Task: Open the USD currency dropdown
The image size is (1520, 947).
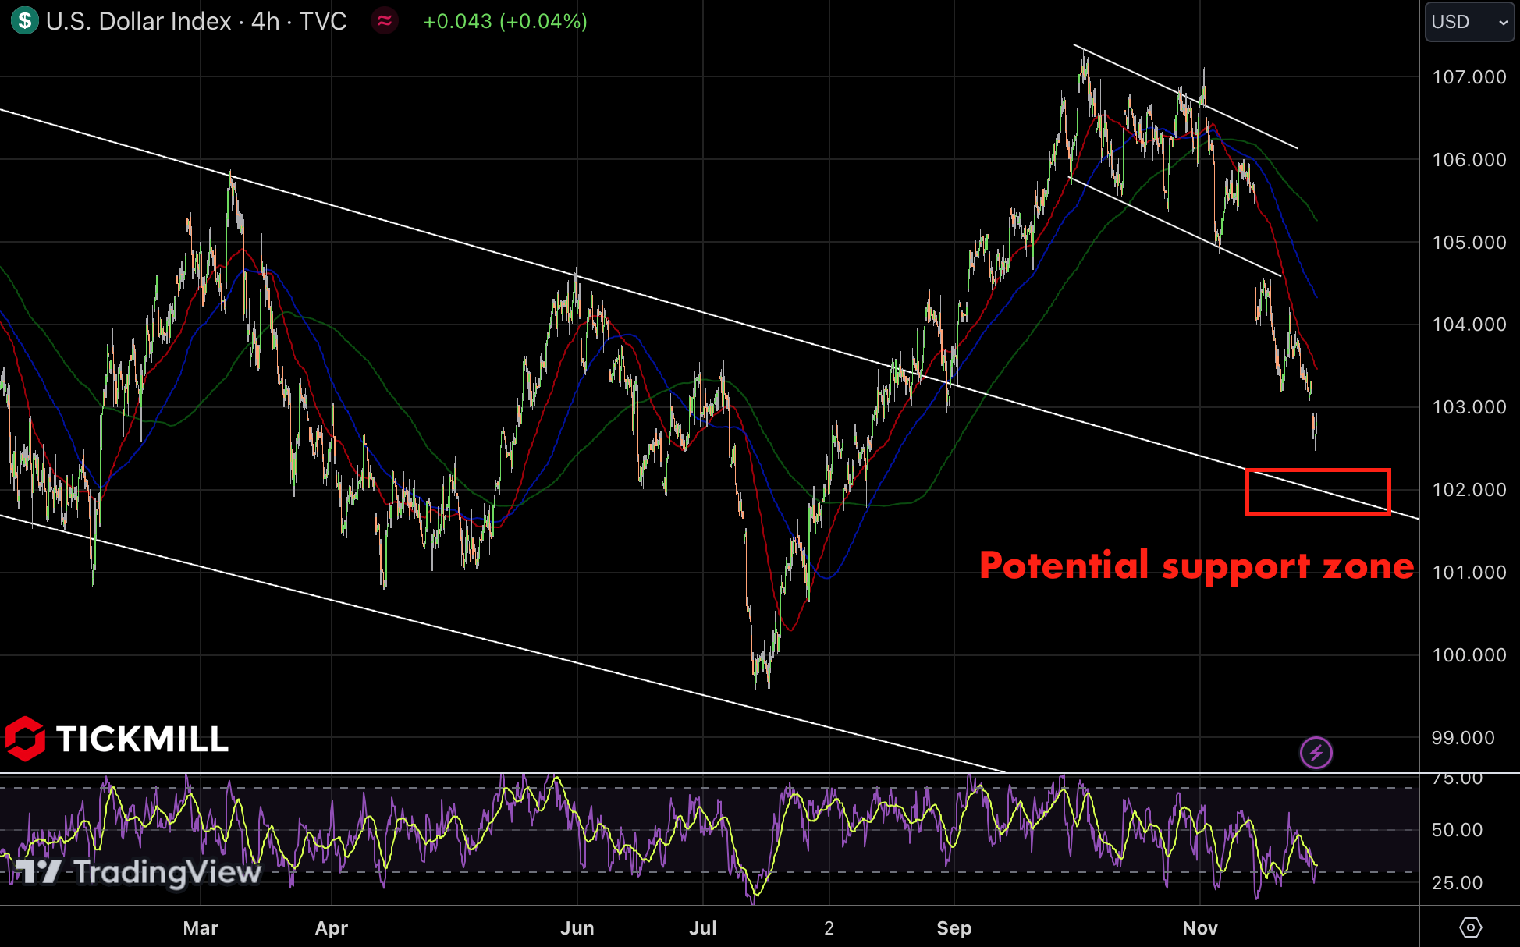Action: (1469, 22)
